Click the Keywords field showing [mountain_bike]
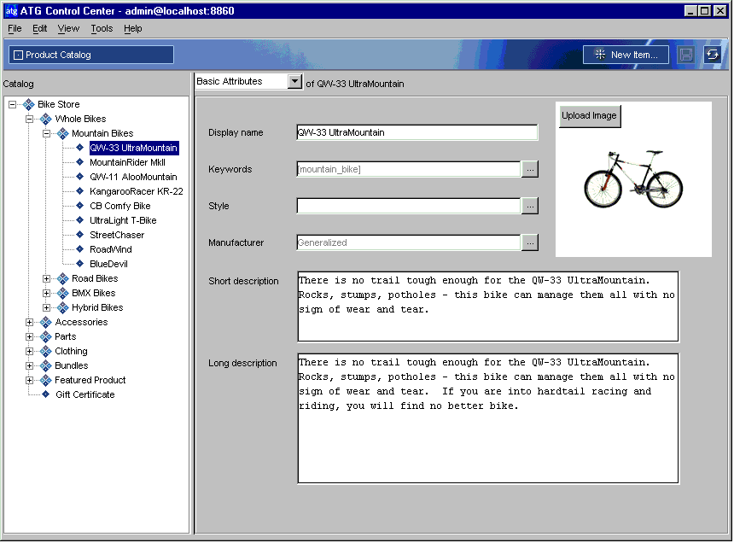 409,169
